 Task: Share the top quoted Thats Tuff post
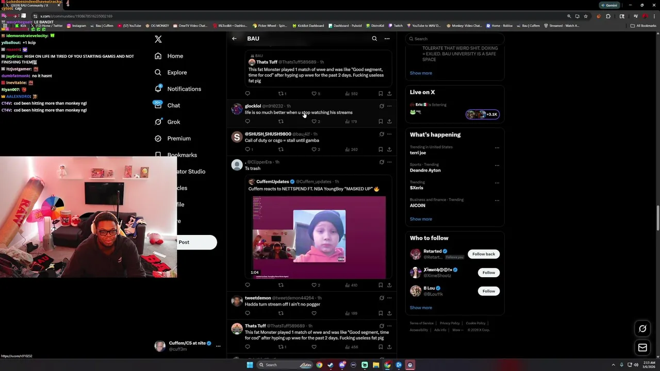(389, 94)
